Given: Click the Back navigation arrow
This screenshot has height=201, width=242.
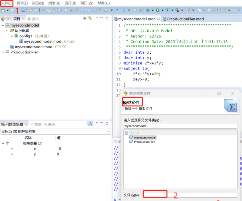Looking at the screenshot, I should (x=224, y=10).
